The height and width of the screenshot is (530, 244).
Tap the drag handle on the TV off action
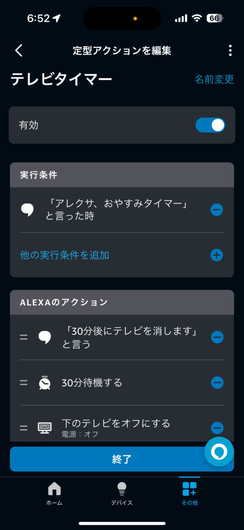click(x=23, y=428)
